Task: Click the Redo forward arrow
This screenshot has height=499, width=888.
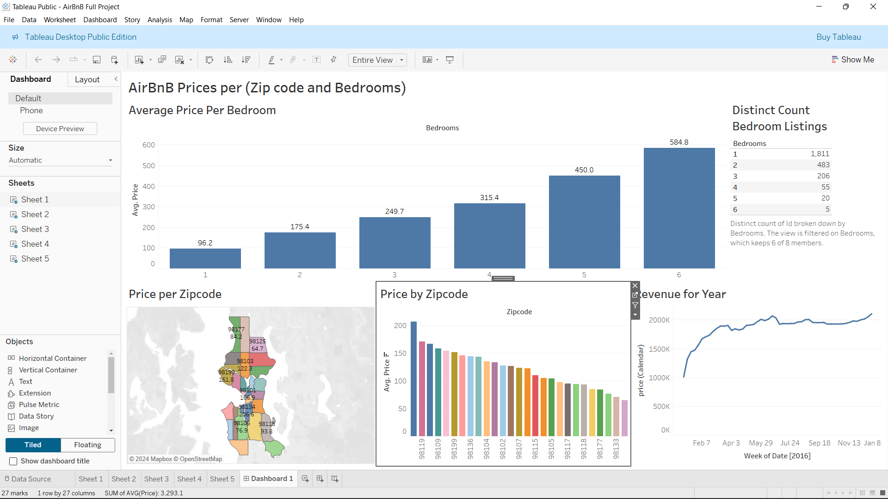Action: [56, 60]
